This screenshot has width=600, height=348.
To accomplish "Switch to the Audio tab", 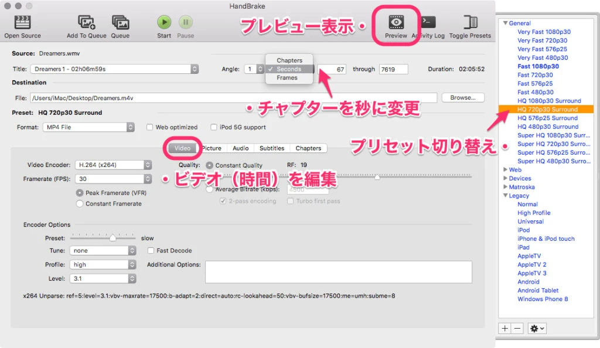I will [241, 148].
